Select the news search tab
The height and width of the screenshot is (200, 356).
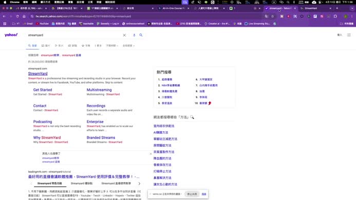72,46
